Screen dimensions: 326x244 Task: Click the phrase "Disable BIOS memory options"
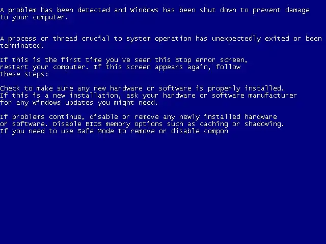107,124
